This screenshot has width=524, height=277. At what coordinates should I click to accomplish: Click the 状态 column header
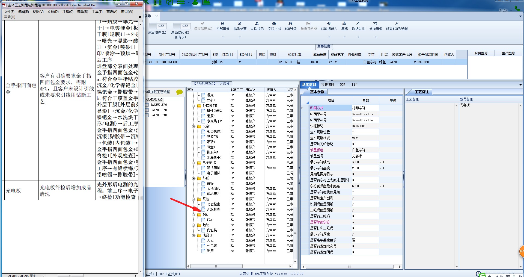(290, 90)
